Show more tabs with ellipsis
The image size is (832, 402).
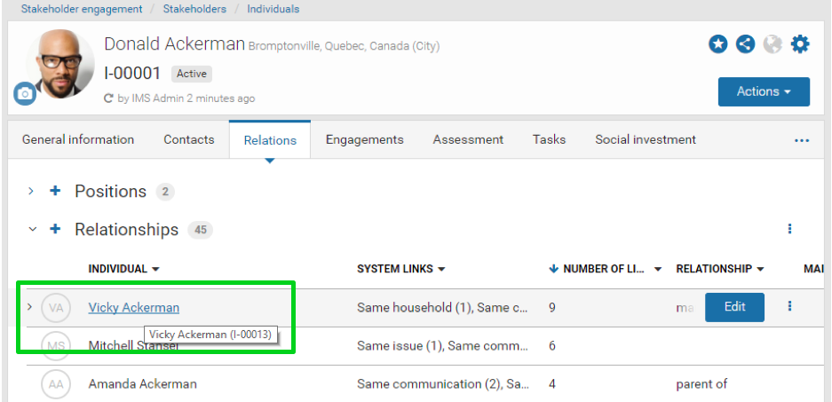pyautogui.click(x=802, y=140)
